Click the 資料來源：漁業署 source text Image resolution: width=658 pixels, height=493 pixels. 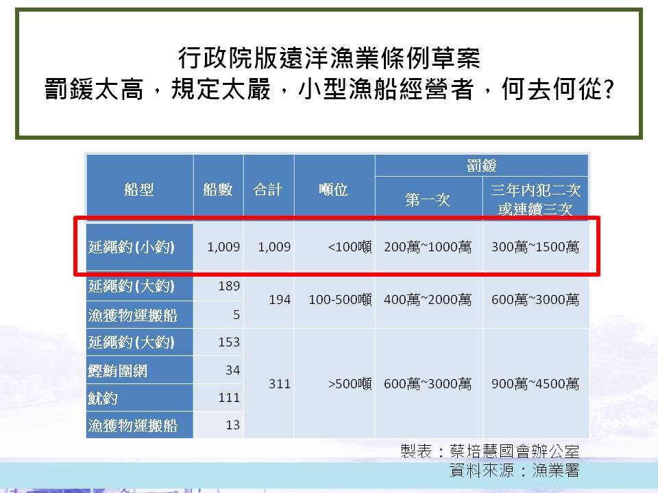click(x=514, y=471)
